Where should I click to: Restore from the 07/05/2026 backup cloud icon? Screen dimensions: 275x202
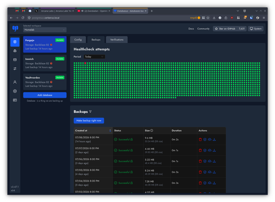(x=209, y=172)
